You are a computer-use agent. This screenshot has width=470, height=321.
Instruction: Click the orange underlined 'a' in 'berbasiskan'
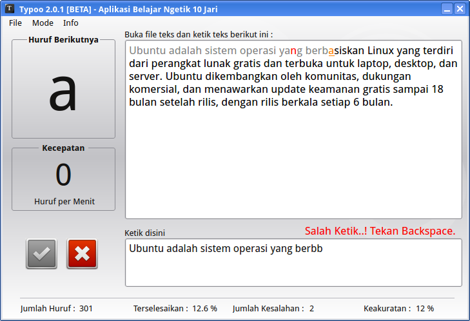coord(331,51)
